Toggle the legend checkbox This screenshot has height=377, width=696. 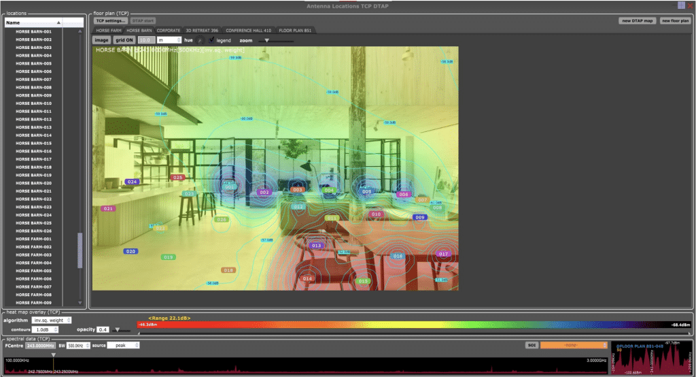click(211, 40)
